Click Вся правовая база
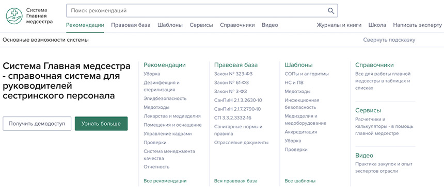 [x=235, y=181]
